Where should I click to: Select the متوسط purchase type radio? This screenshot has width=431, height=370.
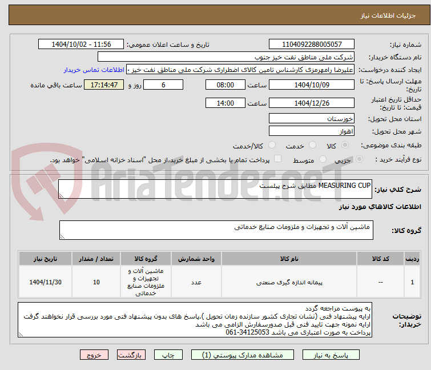(323, 159)
